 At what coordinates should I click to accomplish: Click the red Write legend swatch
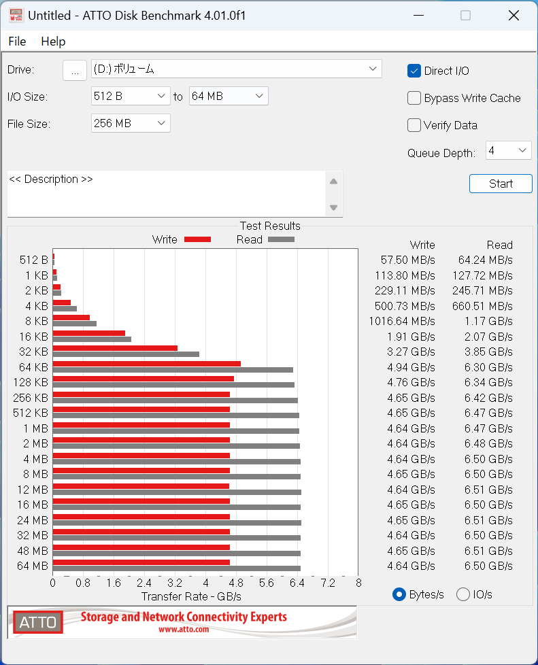pyautogui.click(x=197, y=239)
